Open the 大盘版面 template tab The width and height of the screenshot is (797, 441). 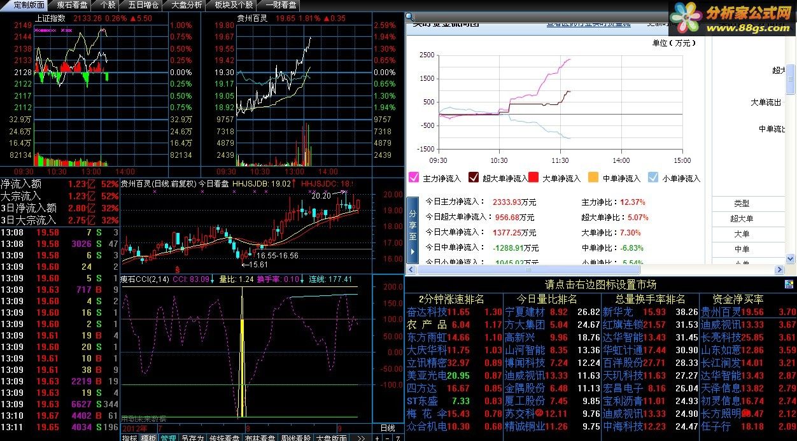(331, 438)
